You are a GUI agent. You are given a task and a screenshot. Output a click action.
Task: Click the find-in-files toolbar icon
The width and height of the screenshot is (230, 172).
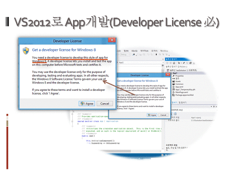click(134, 55)
